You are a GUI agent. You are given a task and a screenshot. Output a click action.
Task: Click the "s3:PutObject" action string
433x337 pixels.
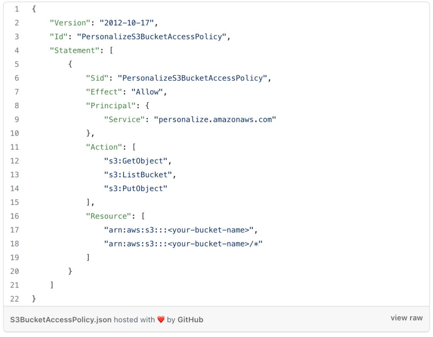(x=136, y=189)
